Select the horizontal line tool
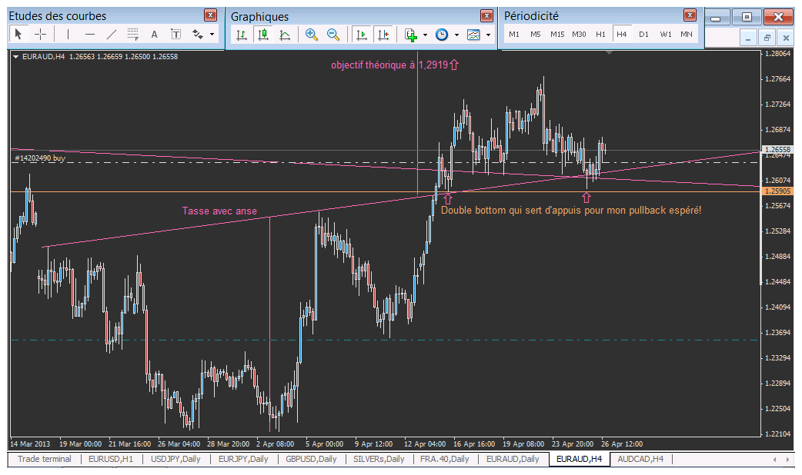This screenshot has width=802, height=475. (90, 35)
